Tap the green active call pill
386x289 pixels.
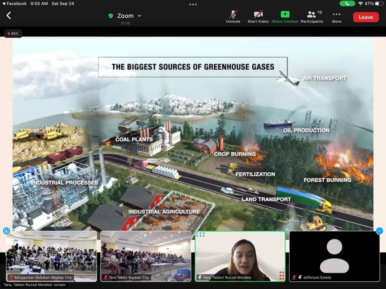[x=347, y=3]
